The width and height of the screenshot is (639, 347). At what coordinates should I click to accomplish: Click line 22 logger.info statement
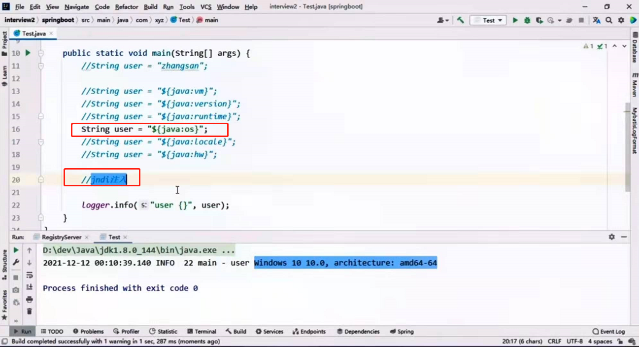[x=156, y=205]
